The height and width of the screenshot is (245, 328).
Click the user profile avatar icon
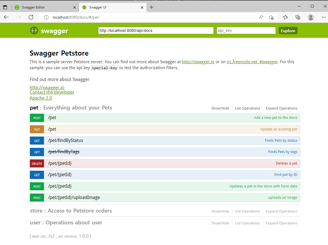tap(311, 17)
